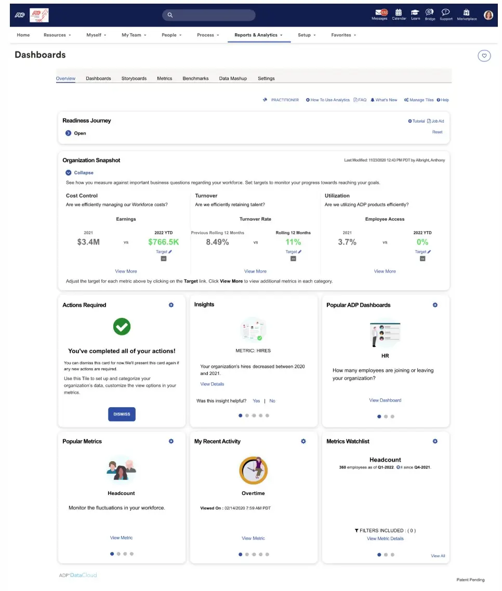Screen dimensions: 502x591
Task: Select last carousel dot in Popular Metrics
Action: [x=131, y=554]
